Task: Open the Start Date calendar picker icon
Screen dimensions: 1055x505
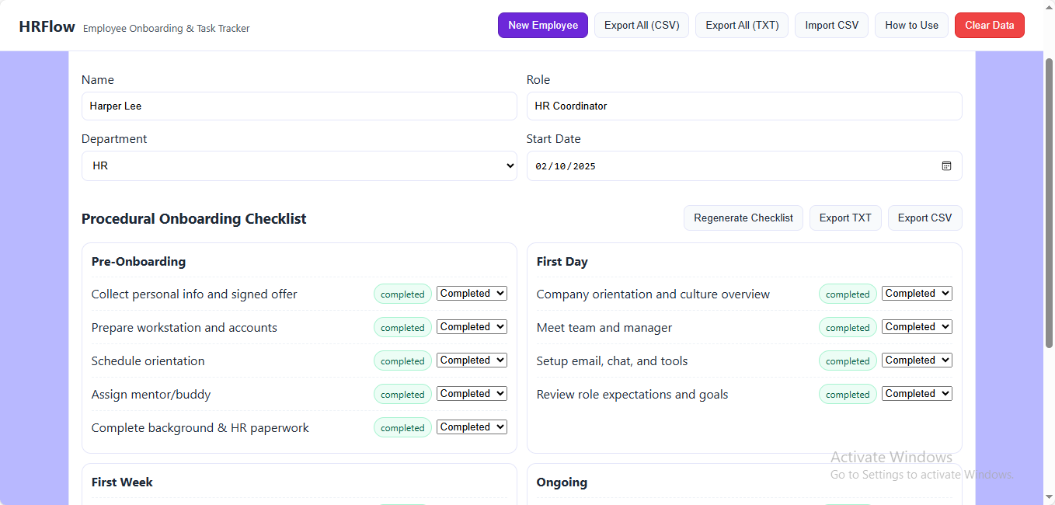Action: (946, 166)
